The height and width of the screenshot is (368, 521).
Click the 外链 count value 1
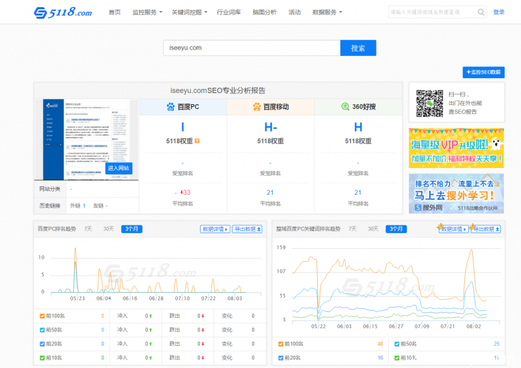84,206
